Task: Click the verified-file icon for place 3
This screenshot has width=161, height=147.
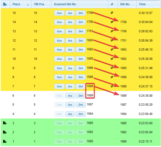Action: (x=5, y=123)
